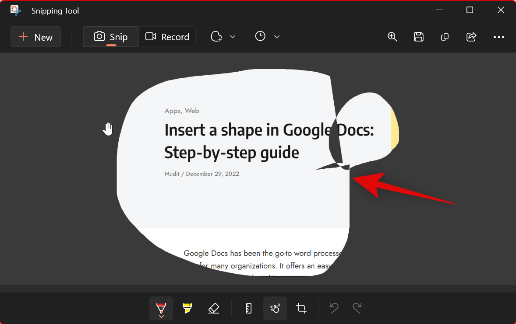Select the red Ballpoint pen tool
The height and width of the screenshot is (324, 516).
(161, 307)
